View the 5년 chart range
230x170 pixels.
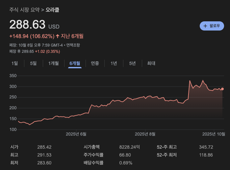coord(132,63)
